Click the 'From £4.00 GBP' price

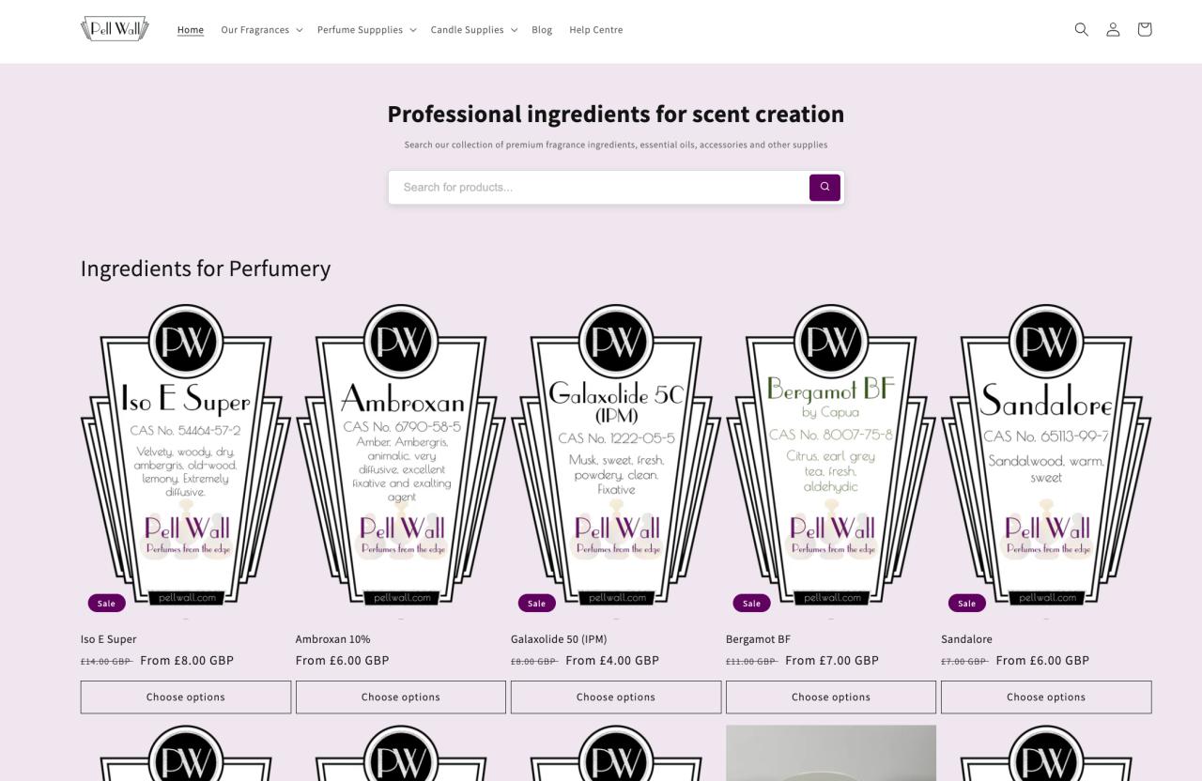[612, 661]
